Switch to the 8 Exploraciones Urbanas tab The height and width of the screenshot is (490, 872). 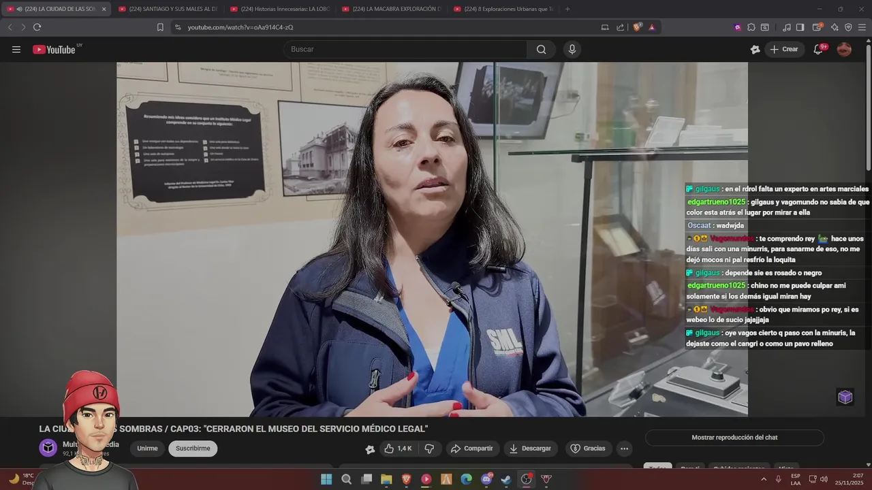pyautogui.click(x=503, y=9)
